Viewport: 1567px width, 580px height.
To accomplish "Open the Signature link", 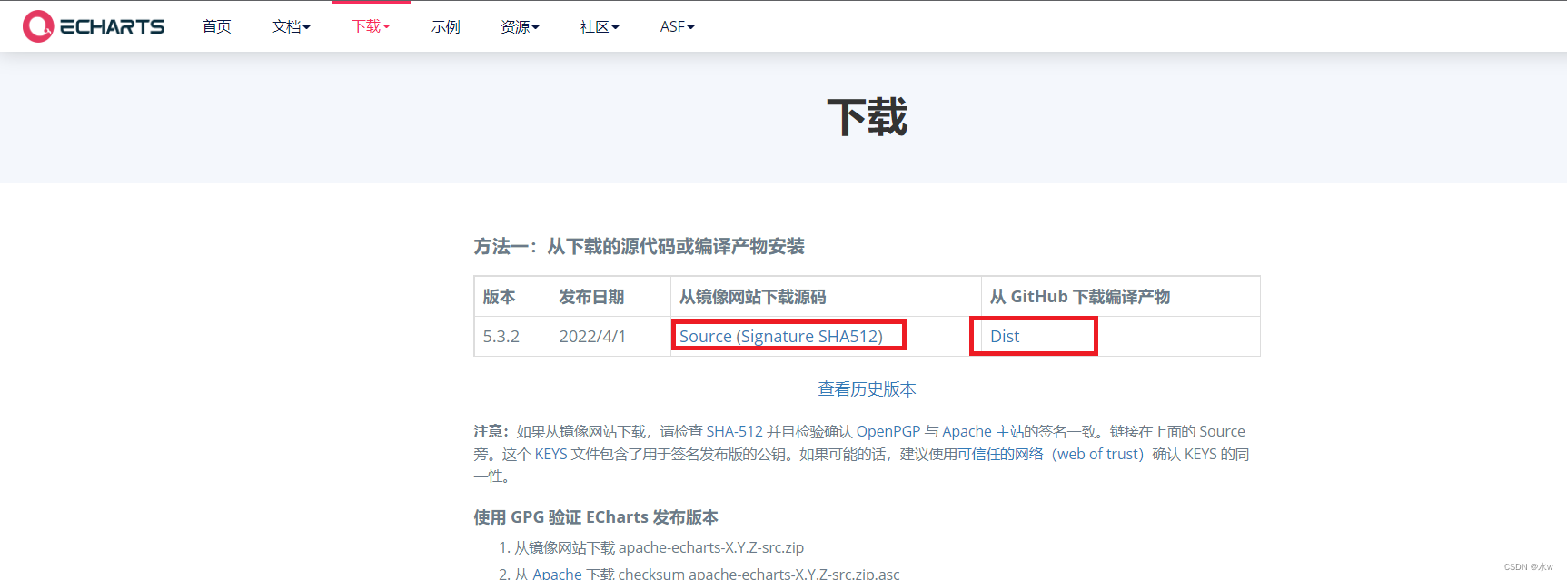I will click(x=778, y=337).
